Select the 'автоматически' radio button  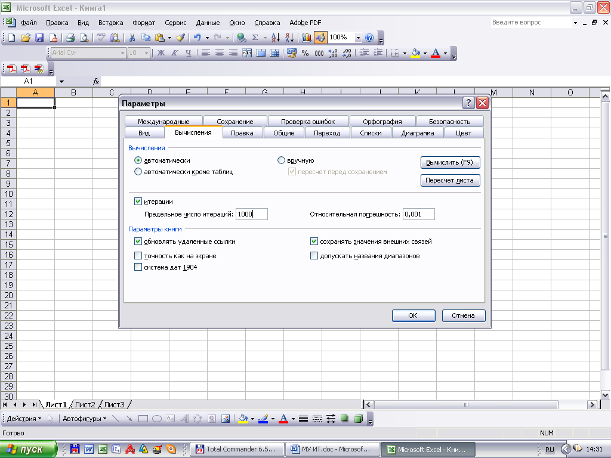(x=138, y=160)
